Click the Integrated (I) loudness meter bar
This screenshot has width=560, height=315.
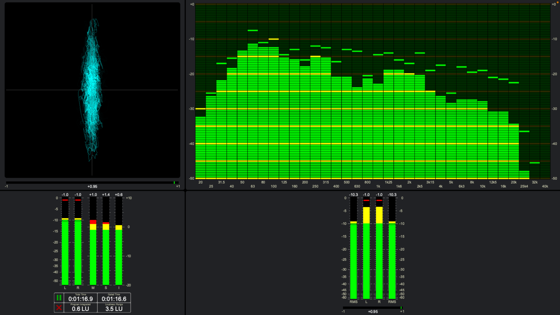[119, 255]
